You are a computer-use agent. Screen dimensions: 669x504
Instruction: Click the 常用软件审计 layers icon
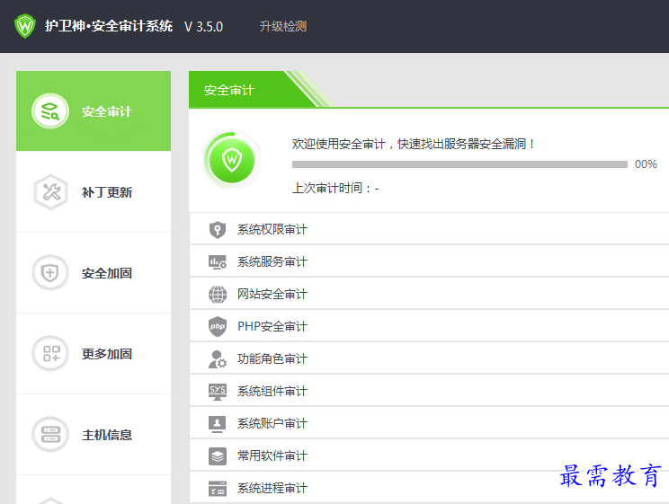(218, 456)
